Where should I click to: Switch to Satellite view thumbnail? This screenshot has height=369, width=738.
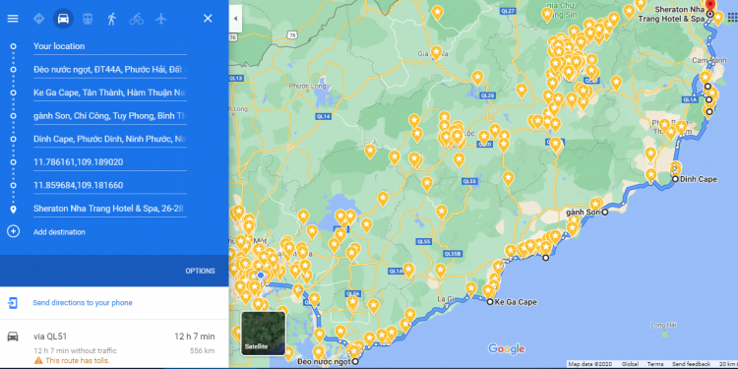(263, 334)
